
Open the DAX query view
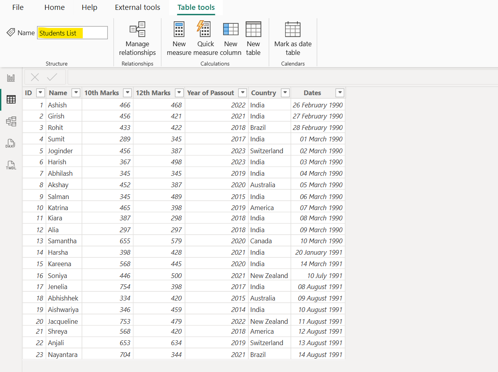(x=11, y=143)
